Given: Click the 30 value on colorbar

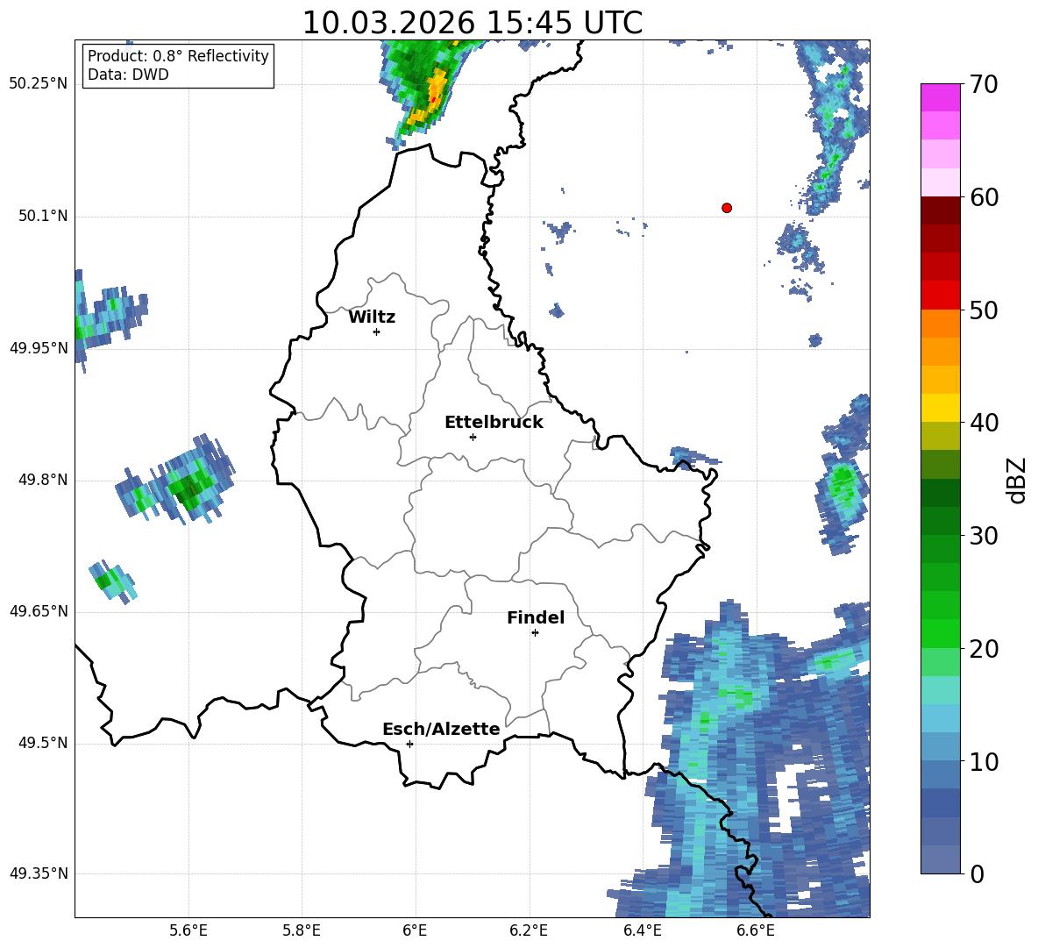Looking at the screenshot, I should pos(984,536).
